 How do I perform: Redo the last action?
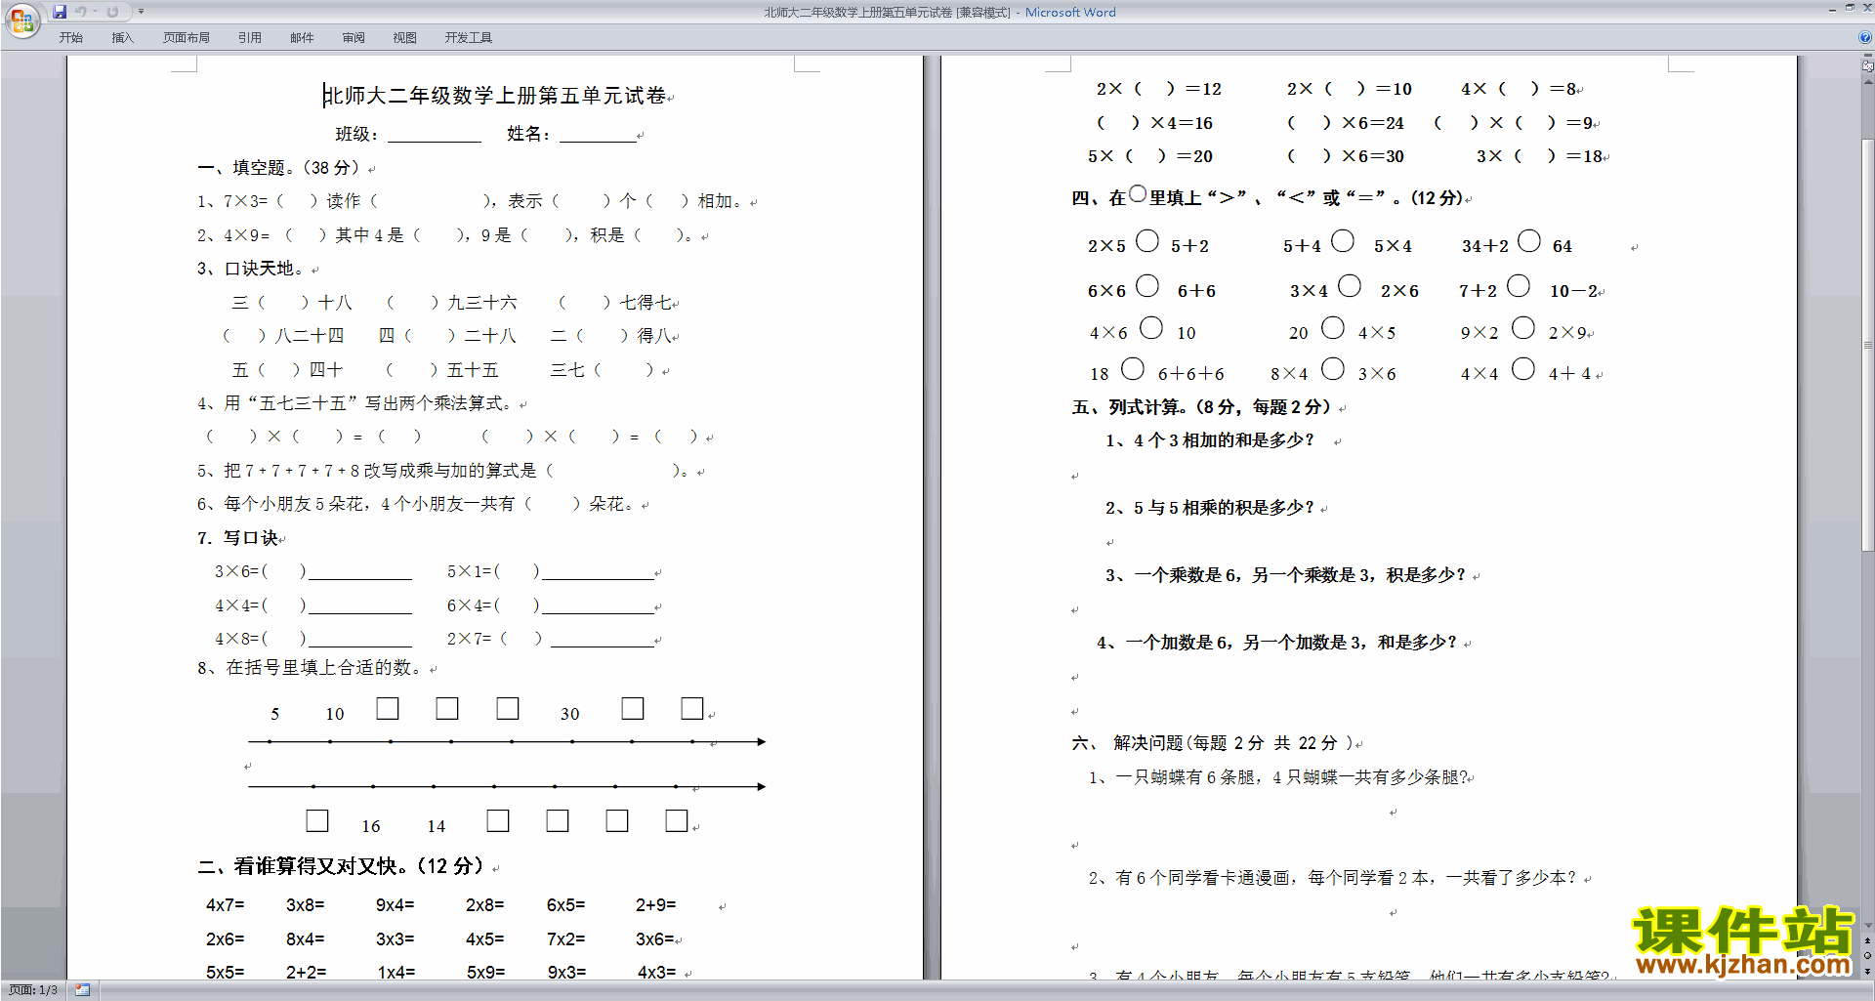[x=112, y=12]
